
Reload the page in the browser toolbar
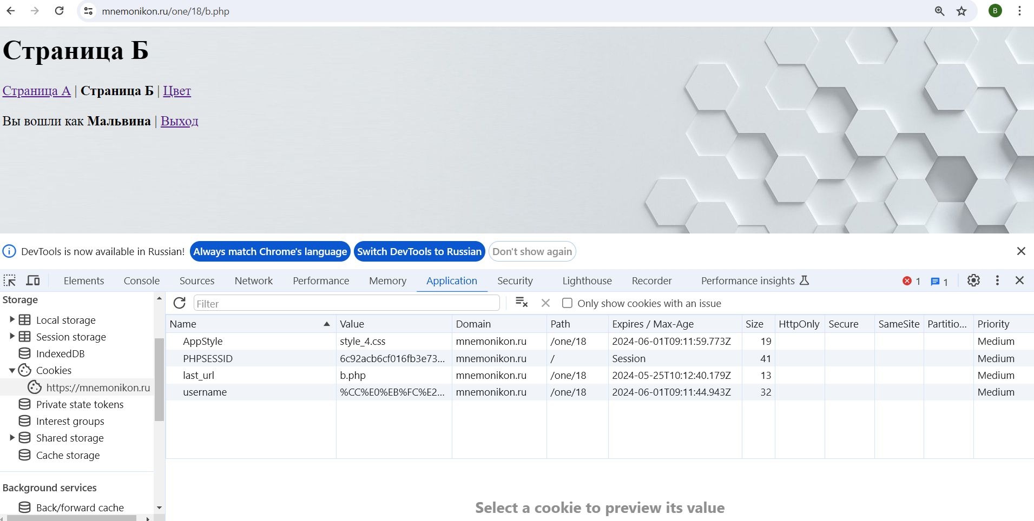[x=60, y=11]
